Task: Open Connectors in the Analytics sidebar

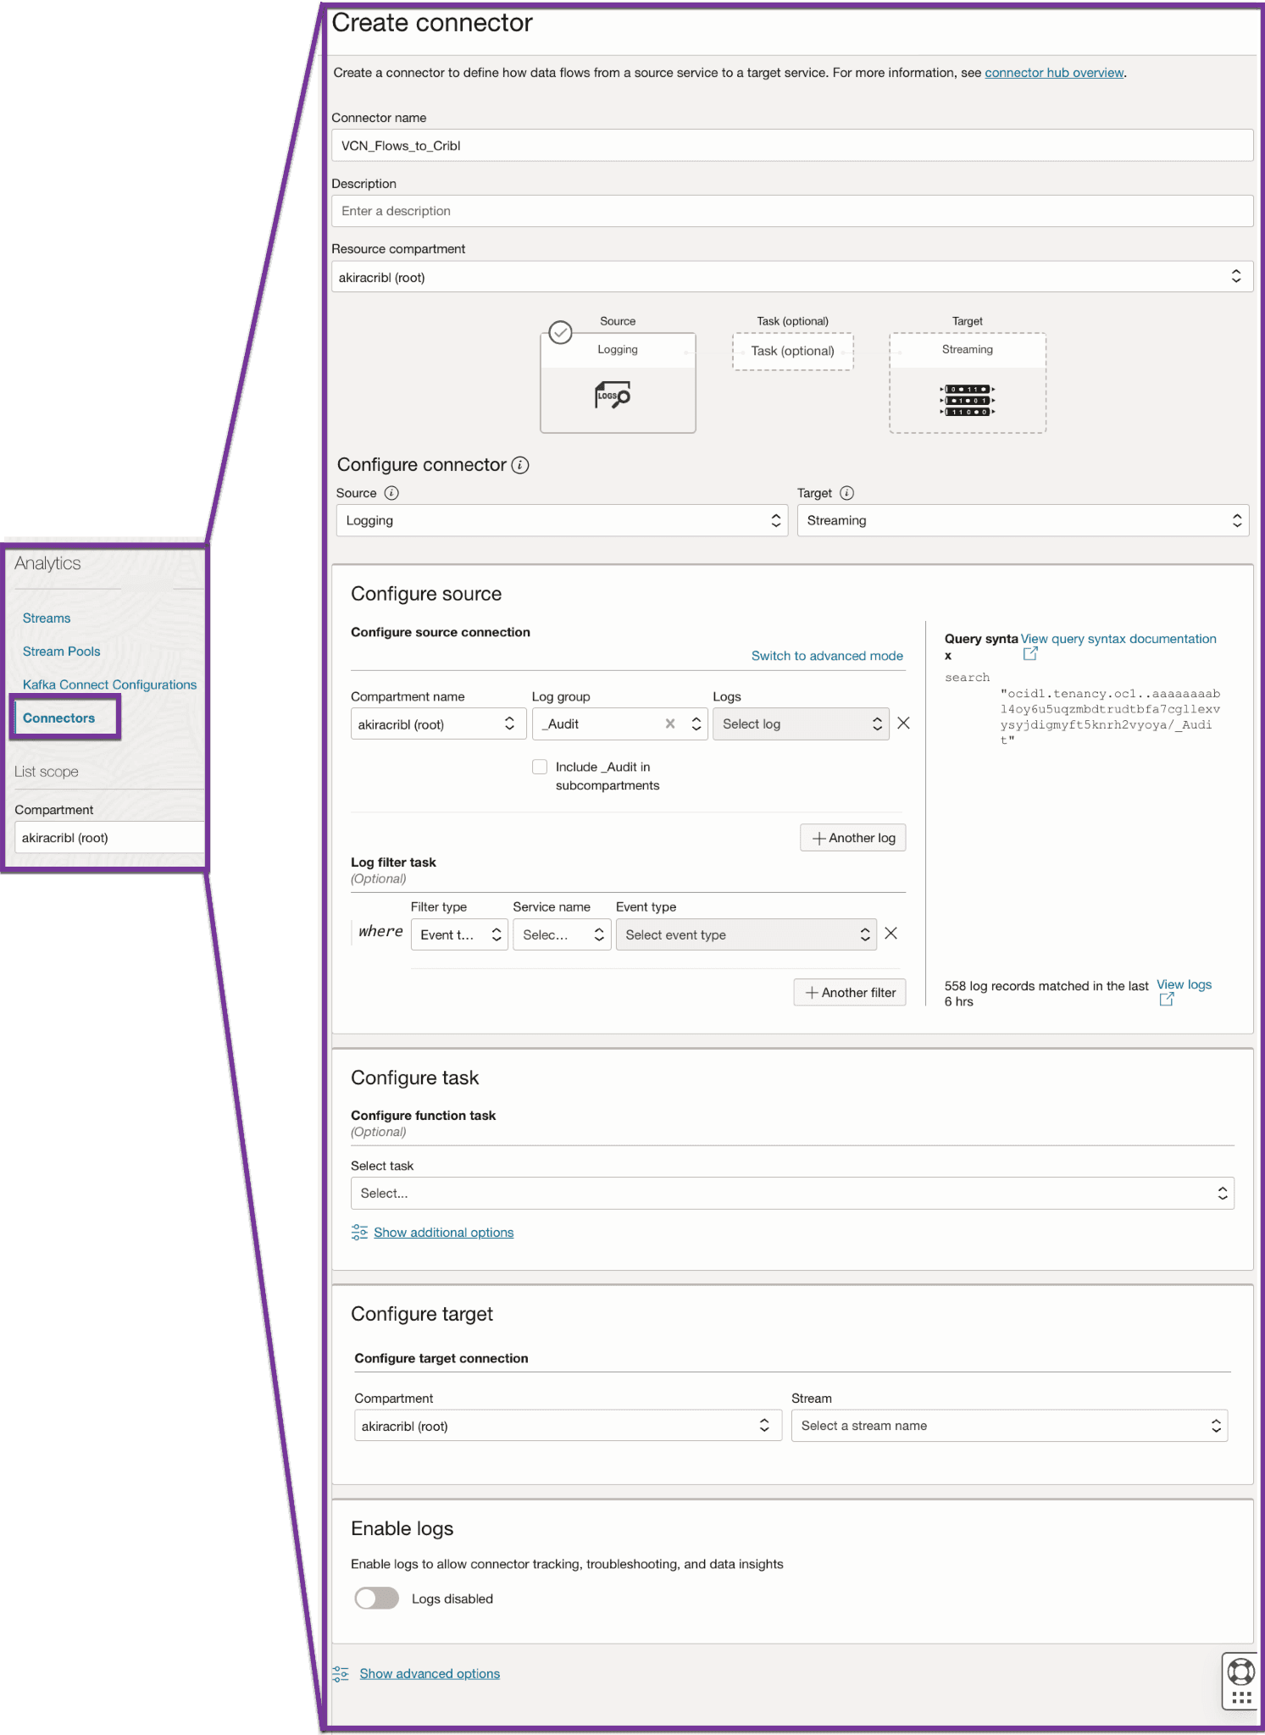Action: (59, 718)
